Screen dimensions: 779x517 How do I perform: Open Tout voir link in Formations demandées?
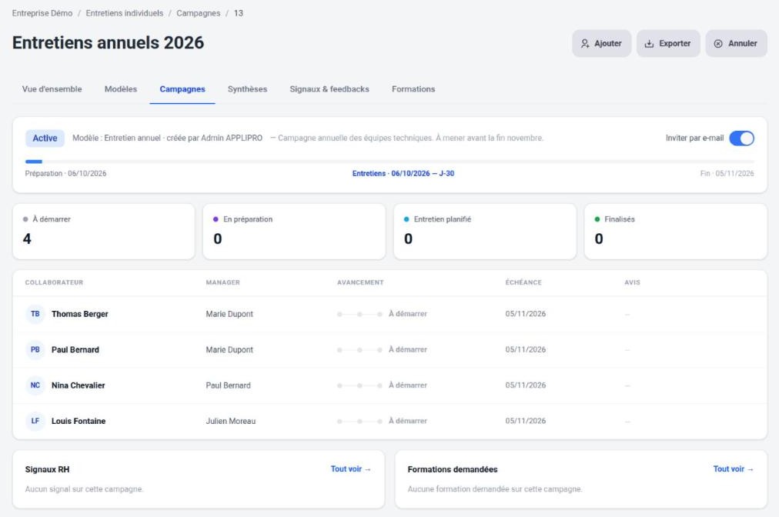pyautogui.click(x=734, y=469)
